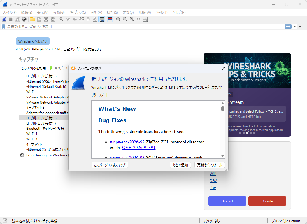Image resolution: width=307 pixels, height=224 pixels.
Task: Open the wnpa-sec-2026-92 link
Action: point(127,142)
